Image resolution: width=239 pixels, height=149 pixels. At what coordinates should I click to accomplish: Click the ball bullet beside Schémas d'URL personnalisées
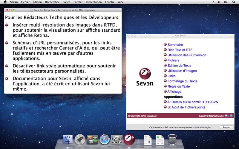(x=7, y=43)
